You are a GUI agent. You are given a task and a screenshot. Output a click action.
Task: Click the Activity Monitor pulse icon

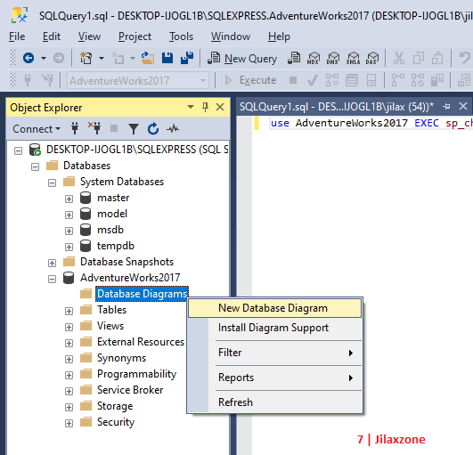click(173, 129)
